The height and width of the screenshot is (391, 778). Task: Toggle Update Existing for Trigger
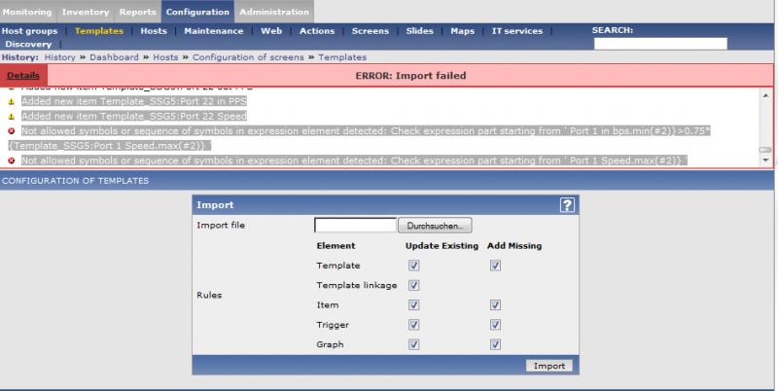[414, 325]
